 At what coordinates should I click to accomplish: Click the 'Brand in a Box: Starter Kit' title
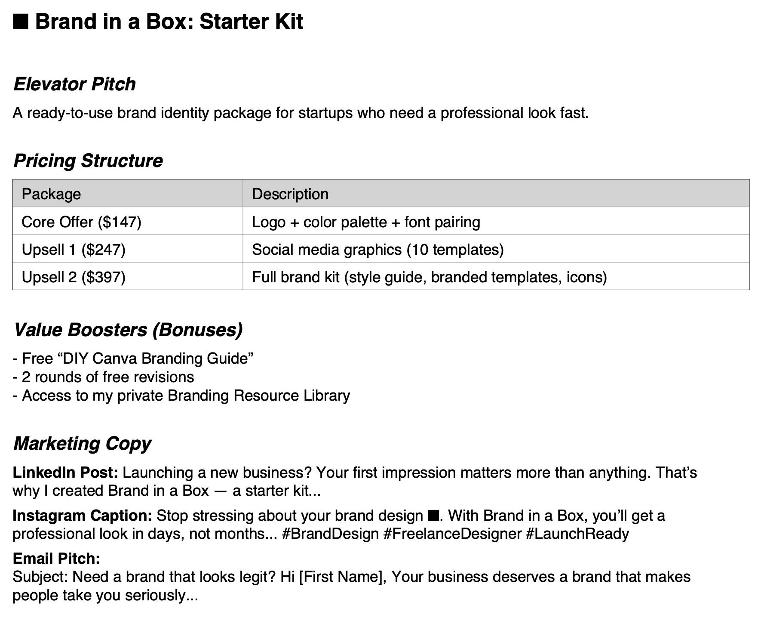[169, 22]
